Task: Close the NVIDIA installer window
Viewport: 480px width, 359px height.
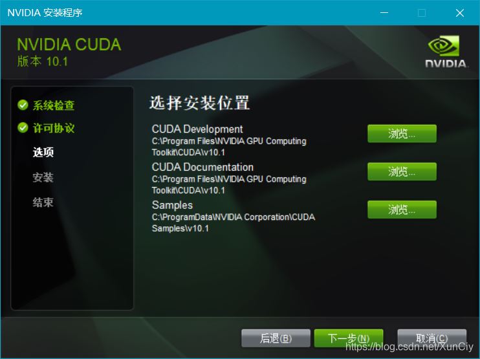Action: click(x=460, y=12)
